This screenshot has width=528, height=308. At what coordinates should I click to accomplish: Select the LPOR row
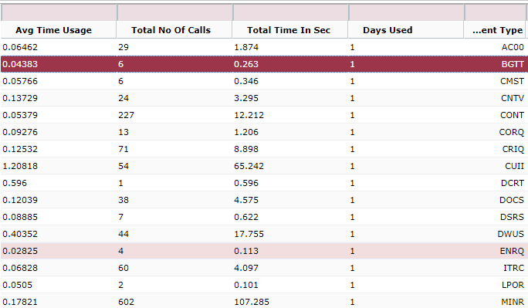click(x=264, y=285)
